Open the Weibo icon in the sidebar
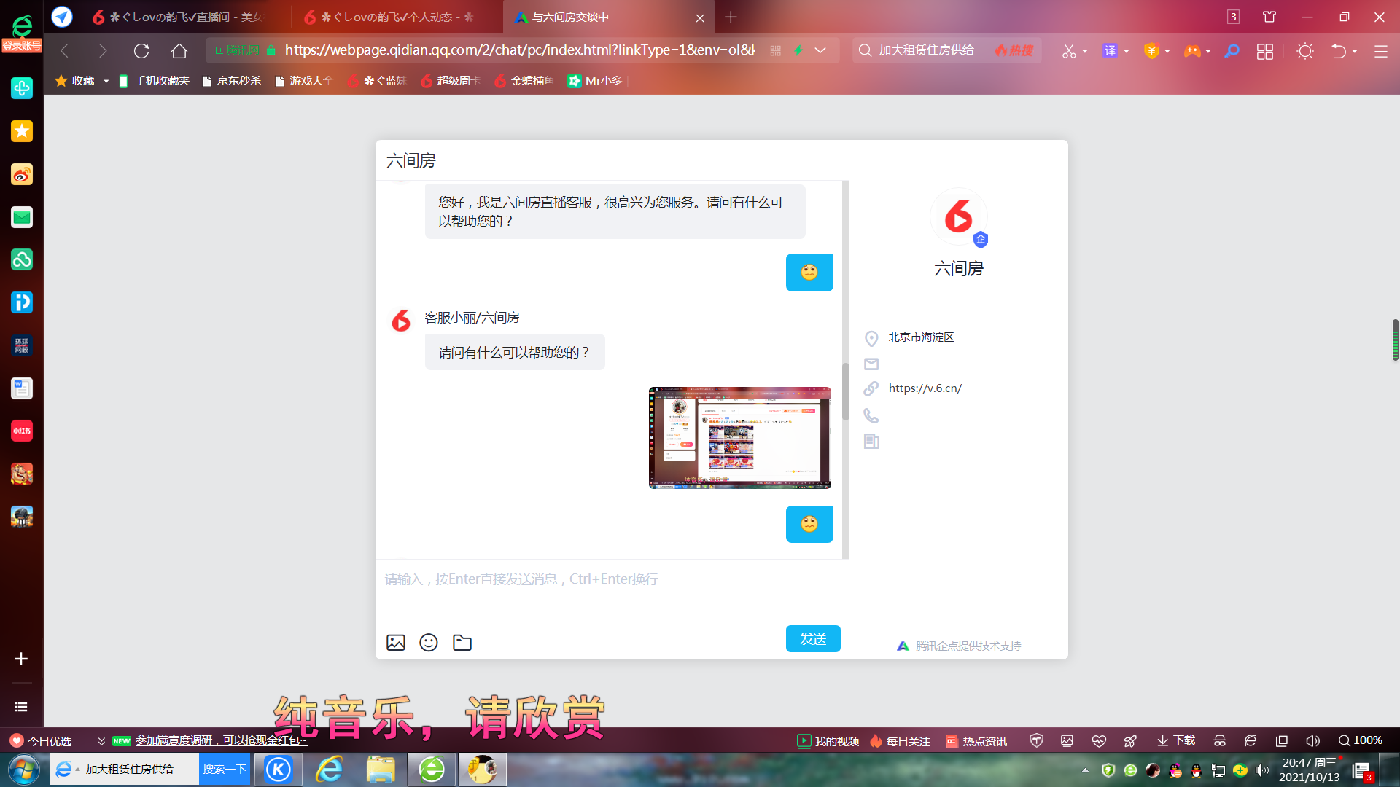Viewport: 1400px width, 787px height. [22, 174]
